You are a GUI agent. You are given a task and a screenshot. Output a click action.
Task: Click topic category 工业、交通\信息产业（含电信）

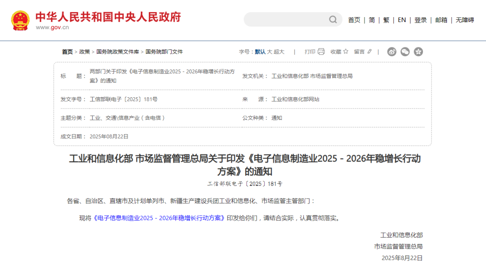127,118
